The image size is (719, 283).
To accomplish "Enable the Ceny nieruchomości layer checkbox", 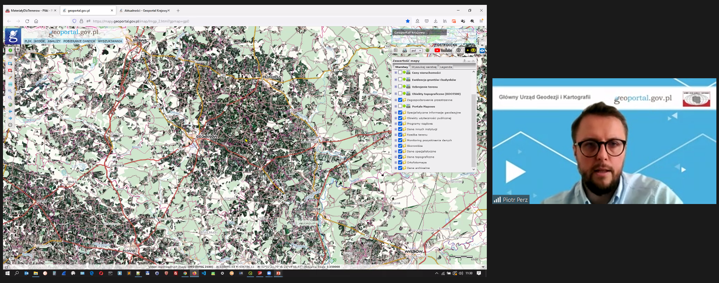I will click(400, 73).
